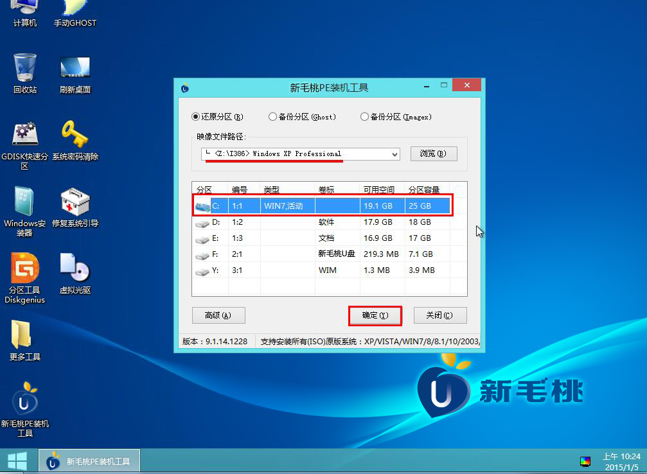This screenshot has height=474, width=647.
Task: Click the drive icon for partition F:
Action: (x=202, y=255)
